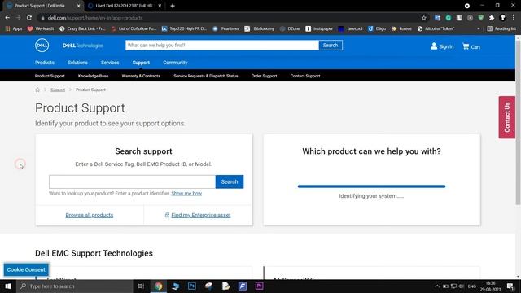The width and height of the screenshot is (521, 293).
Task: Select Knowledge Base in subnav
Action: click(x=93, y=76)
